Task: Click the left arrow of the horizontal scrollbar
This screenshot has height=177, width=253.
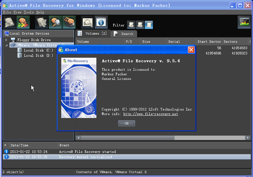Action: [x=78, y=138]
